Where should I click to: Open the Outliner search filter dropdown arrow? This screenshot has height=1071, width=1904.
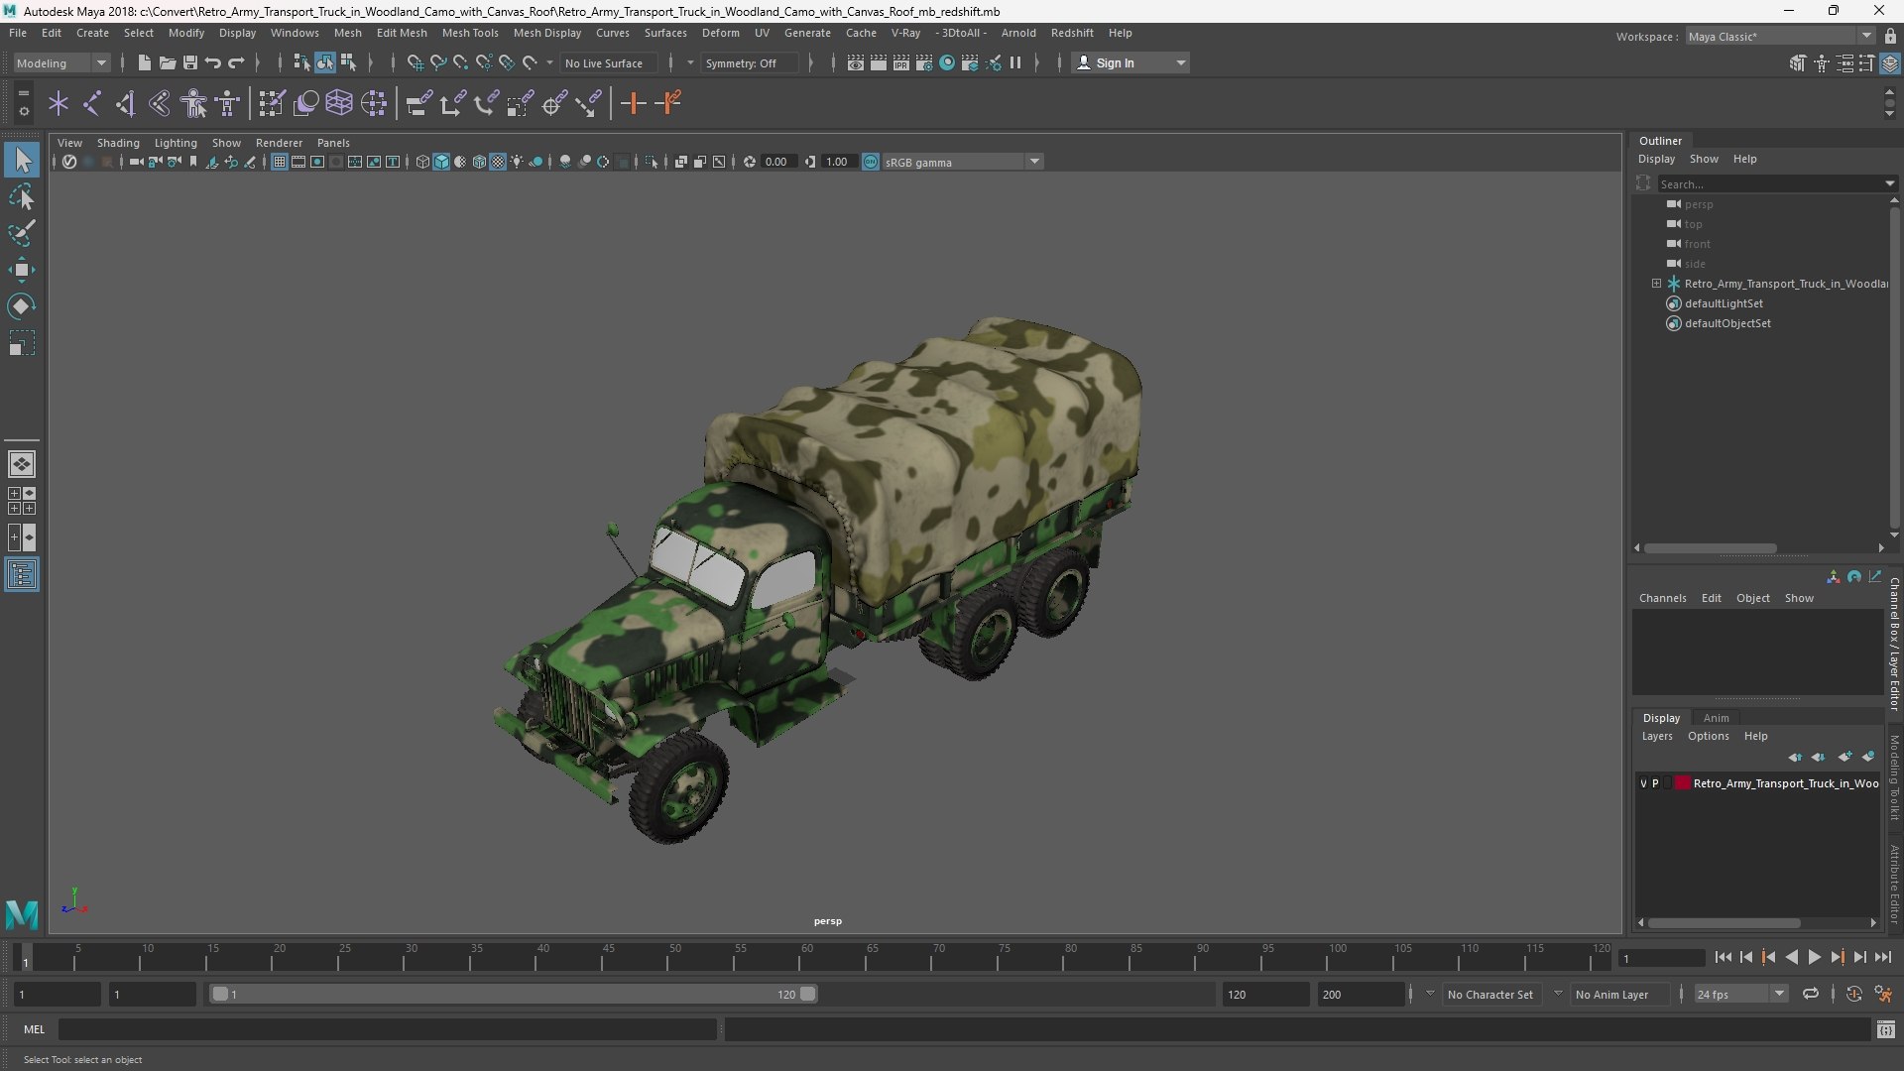[x=1890, y=183]
